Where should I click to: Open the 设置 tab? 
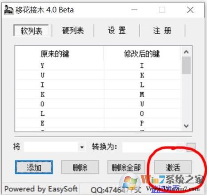[x=117, y=31]
